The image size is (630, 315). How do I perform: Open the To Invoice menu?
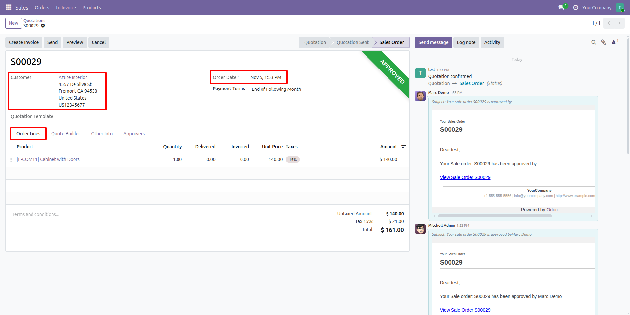(66, 7)
